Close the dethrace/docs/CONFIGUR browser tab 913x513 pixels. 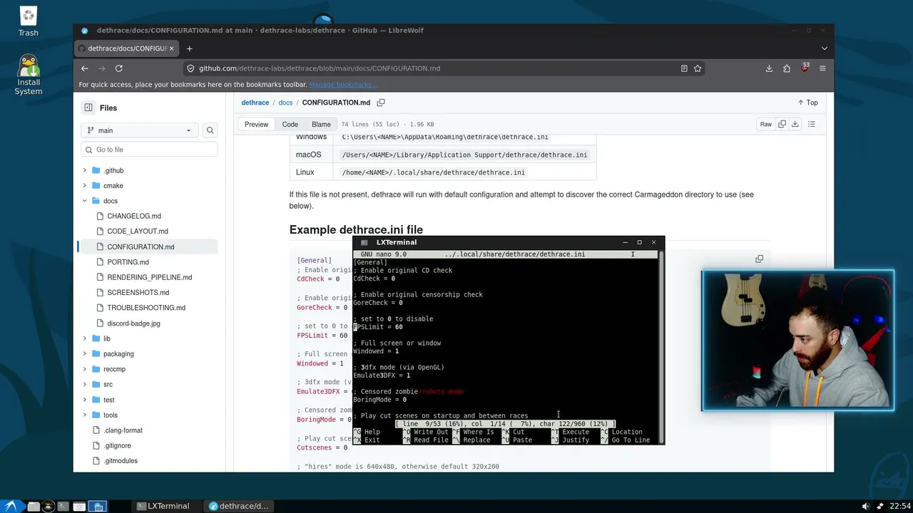171,48
